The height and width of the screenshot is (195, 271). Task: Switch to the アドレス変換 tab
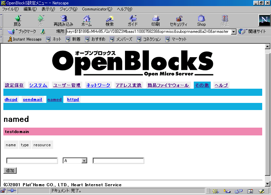pyautogui.click(x=129, y=85)
